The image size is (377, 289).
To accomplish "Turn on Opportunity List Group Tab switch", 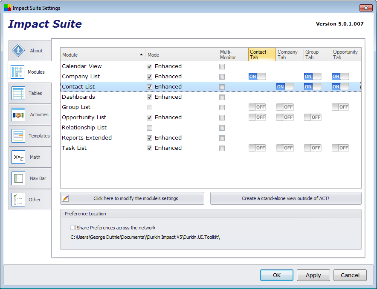I will [313, 117].
